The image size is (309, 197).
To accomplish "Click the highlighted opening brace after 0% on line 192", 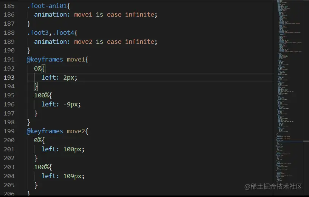I will tap(43, 69).
